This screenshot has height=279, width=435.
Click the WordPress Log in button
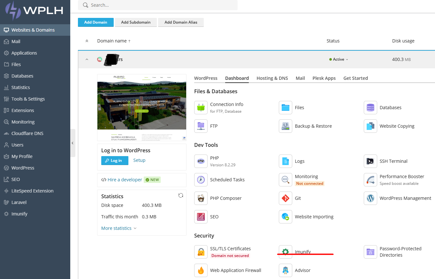(x=115, y=161)
